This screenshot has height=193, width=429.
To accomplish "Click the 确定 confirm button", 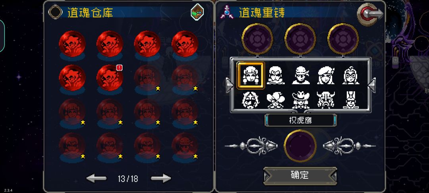I will point(300,176).
